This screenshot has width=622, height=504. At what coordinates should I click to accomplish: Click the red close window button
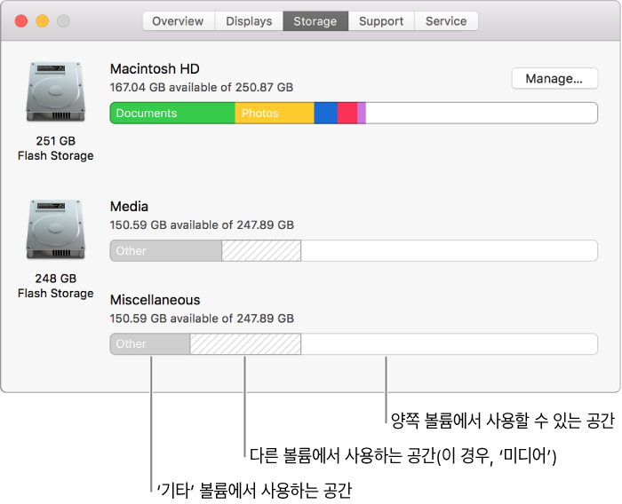point(21,21)
